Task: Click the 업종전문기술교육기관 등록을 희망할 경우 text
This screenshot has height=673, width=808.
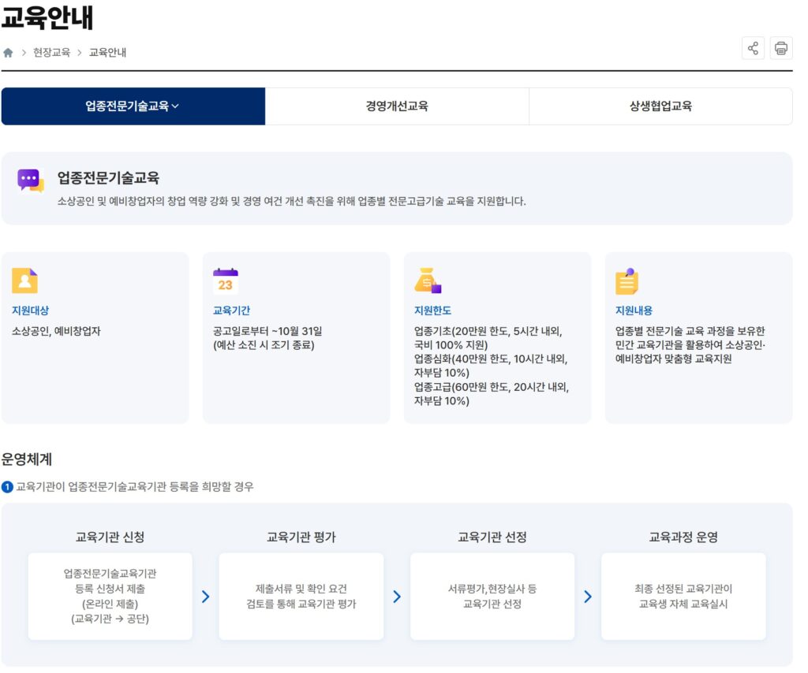Action: (x=161, y=487)
